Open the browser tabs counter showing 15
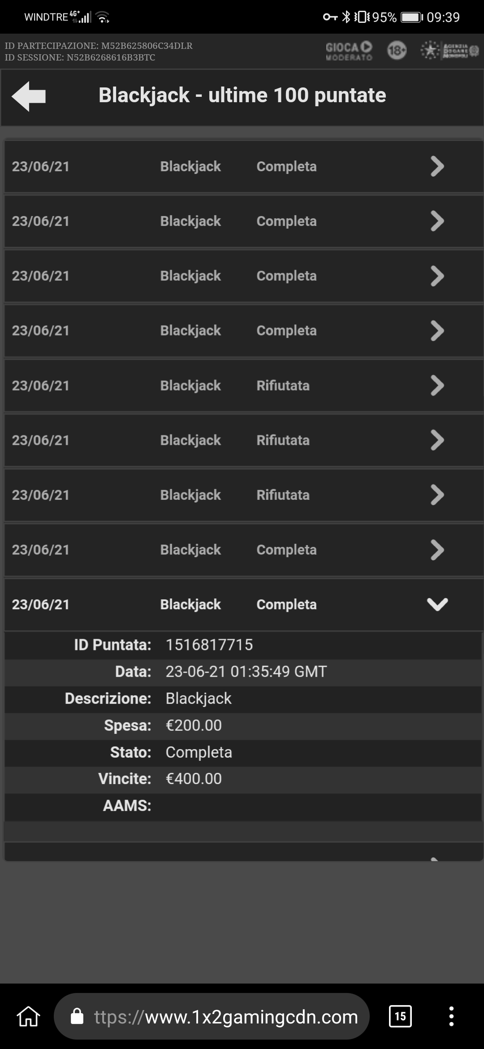484x1049 pixels. (400, 1016)
